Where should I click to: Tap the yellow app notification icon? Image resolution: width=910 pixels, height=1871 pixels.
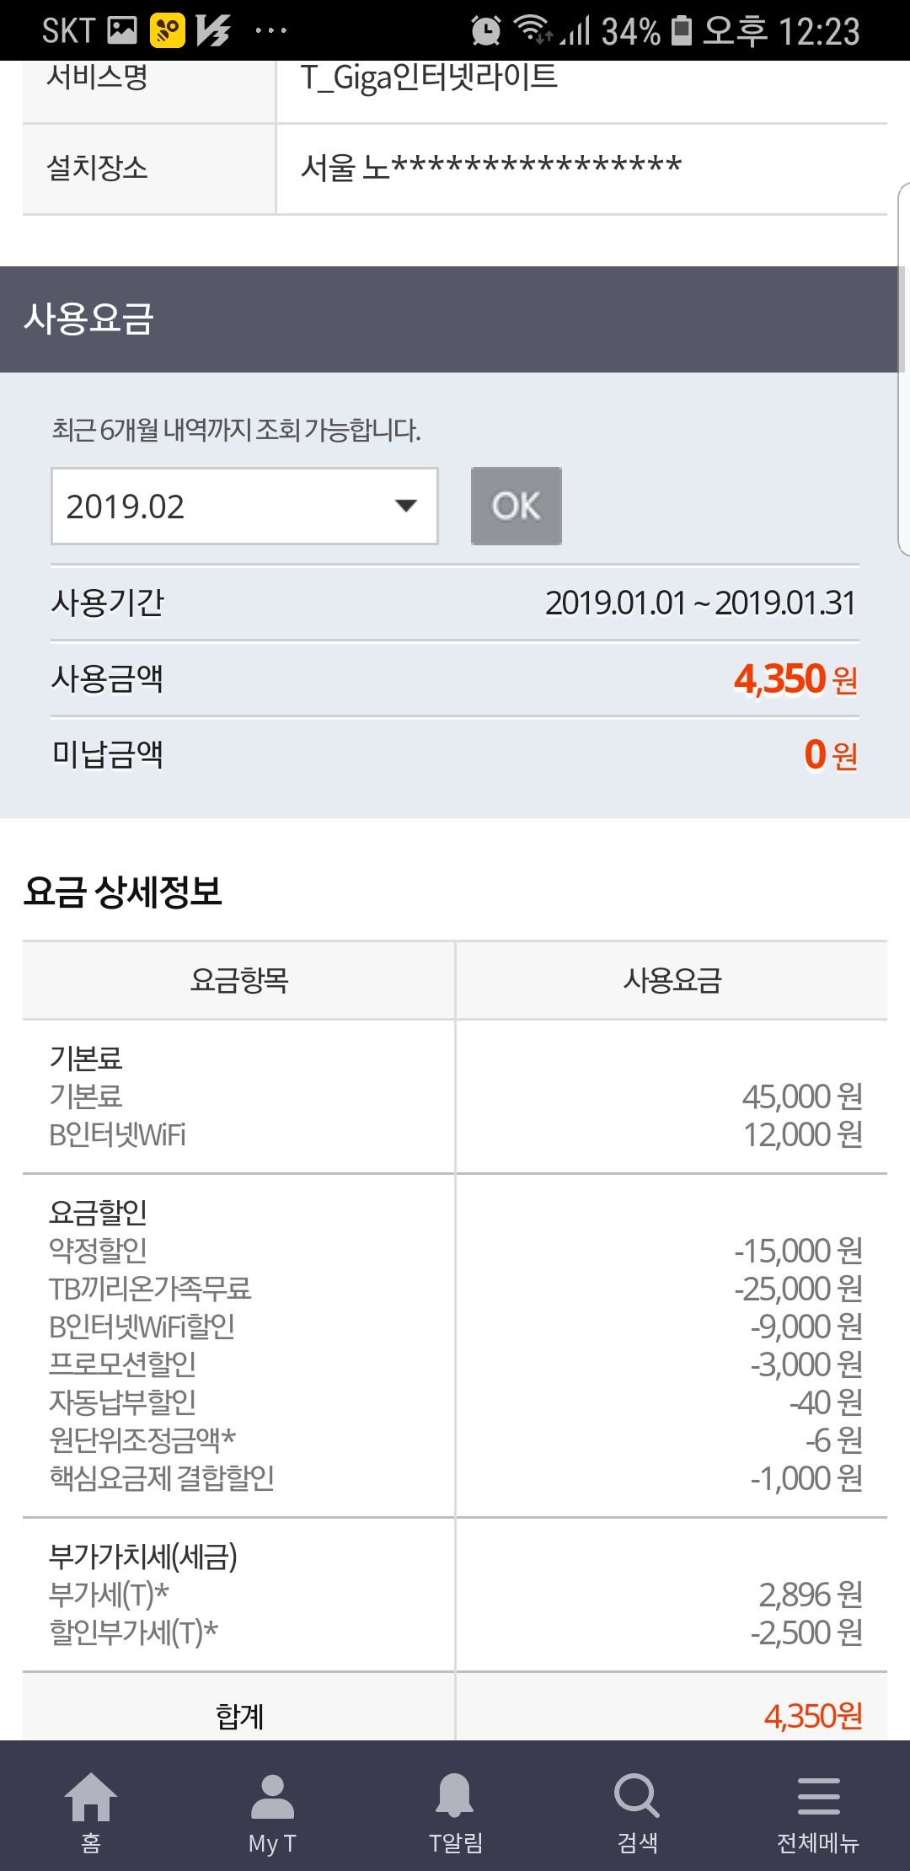[x=167, y=31]
